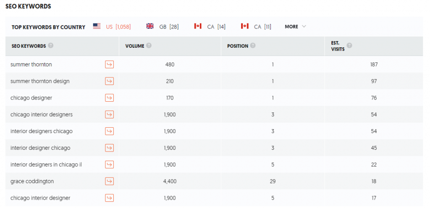430x208 pixels.
Task: Click position 5 for chicago interior designer row
Action: point(273,198)
